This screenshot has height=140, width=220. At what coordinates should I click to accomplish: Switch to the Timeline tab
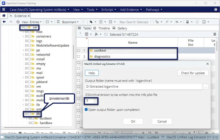[x=102, y=28]
